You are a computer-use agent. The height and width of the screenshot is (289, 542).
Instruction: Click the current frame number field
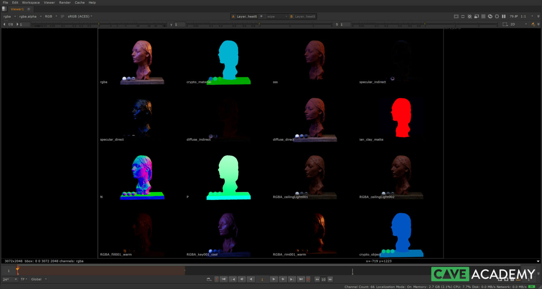262,279
